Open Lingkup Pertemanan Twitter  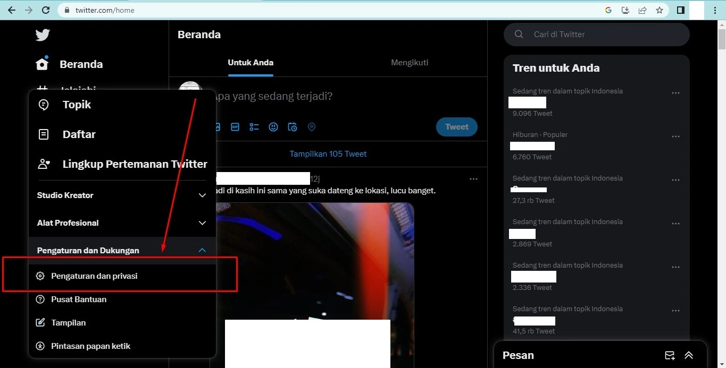(x=122, y=164)
